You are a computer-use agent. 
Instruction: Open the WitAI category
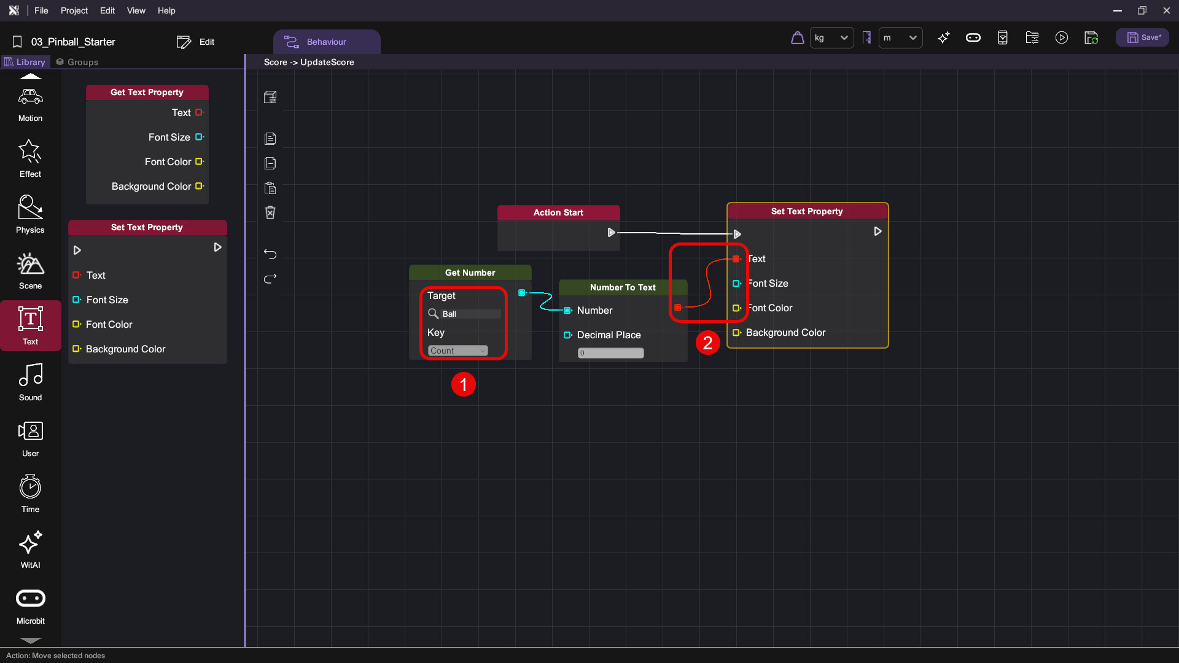coord(30,549)
